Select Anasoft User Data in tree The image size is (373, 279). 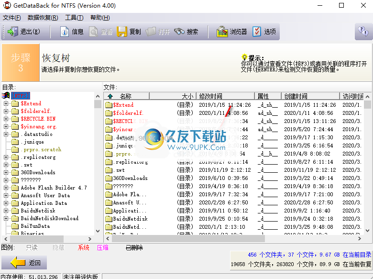click(45, 195)
